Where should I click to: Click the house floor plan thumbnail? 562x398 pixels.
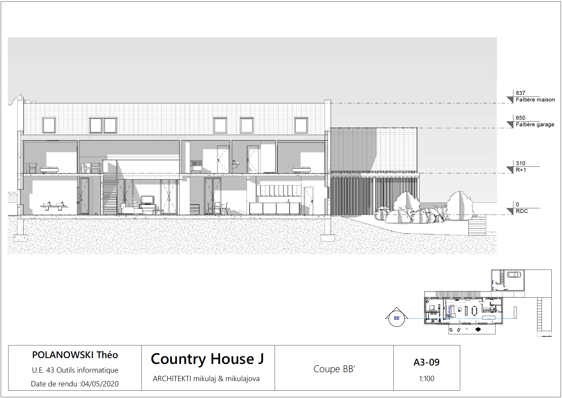coord(464,311)
